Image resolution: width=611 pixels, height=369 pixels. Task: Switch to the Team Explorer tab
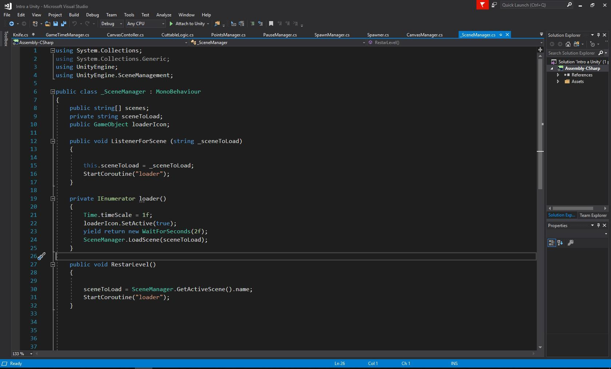coord(593,215)
